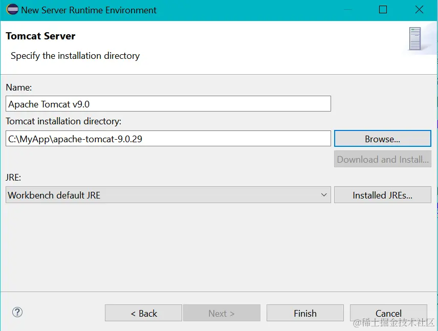Close the New Server Runtime Environment dialog
438x331 pixels.
point(419,10)
